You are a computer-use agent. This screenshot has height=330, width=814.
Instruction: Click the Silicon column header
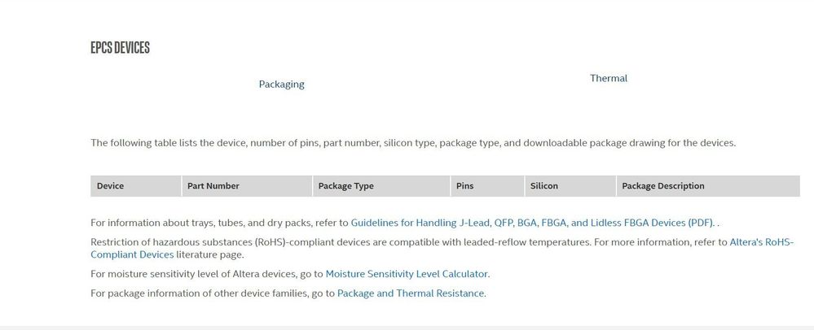tap(543, 186)
